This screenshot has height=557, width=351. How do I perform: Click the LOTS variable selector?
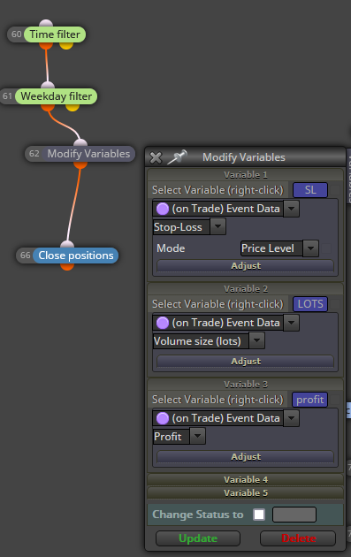tap(310, 304)
